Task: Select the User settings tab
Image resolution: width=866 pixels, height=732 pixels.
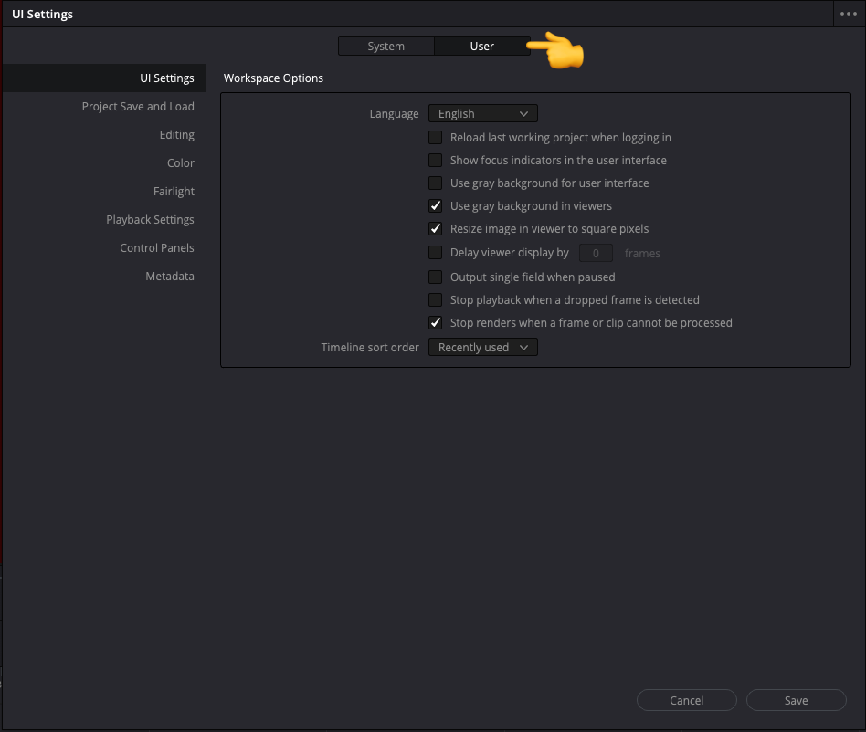Action: [x=481, y=46]
